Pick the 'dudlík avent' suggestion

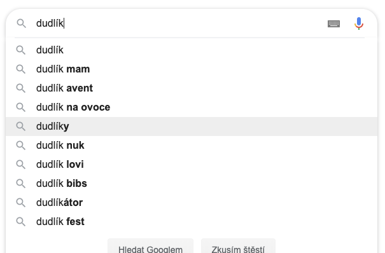click(x=192, y=88)
